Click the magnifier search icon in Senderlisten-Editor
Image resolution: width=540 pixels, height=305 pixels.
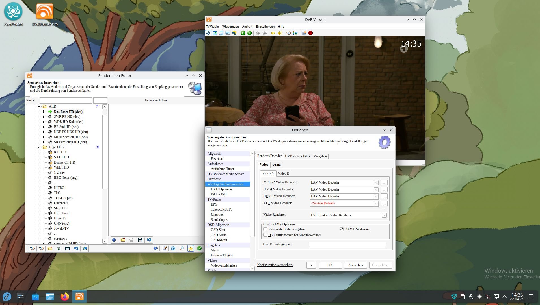tap(182, 249)
